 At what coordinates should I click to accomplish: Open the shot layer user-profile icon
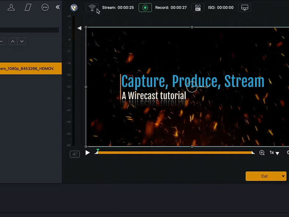[x=11, y=8]
